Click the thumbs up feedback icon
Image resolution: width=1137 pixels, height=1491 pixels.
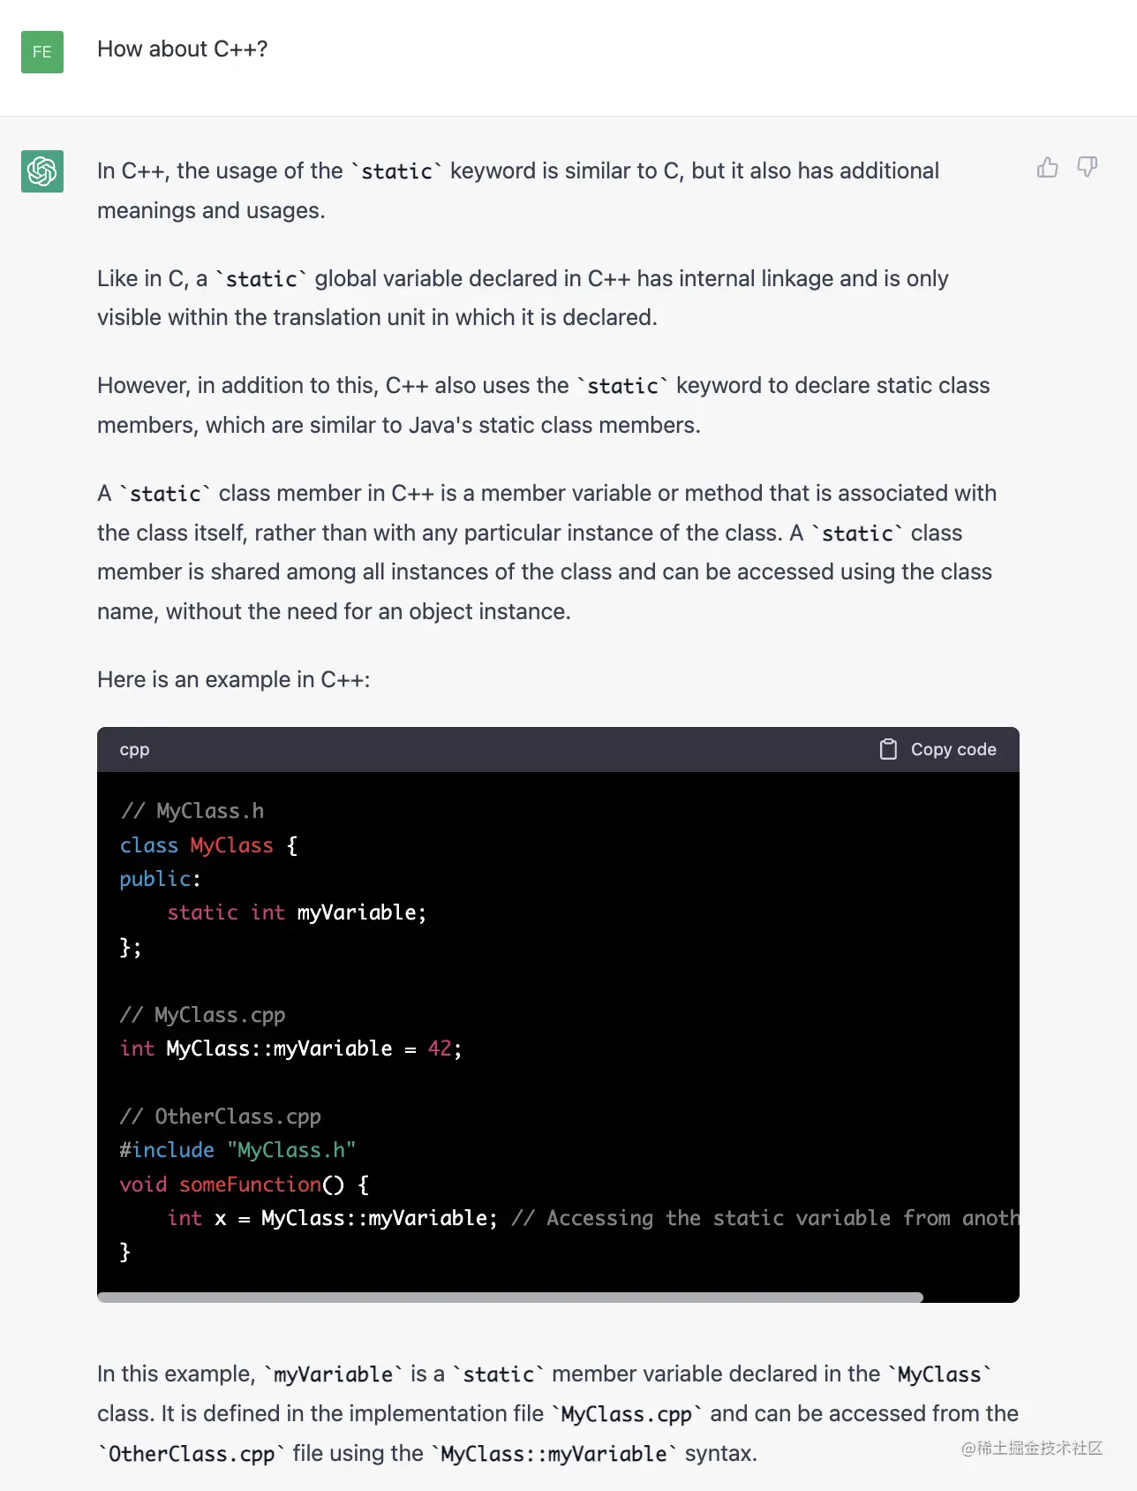pos(1048,167)
